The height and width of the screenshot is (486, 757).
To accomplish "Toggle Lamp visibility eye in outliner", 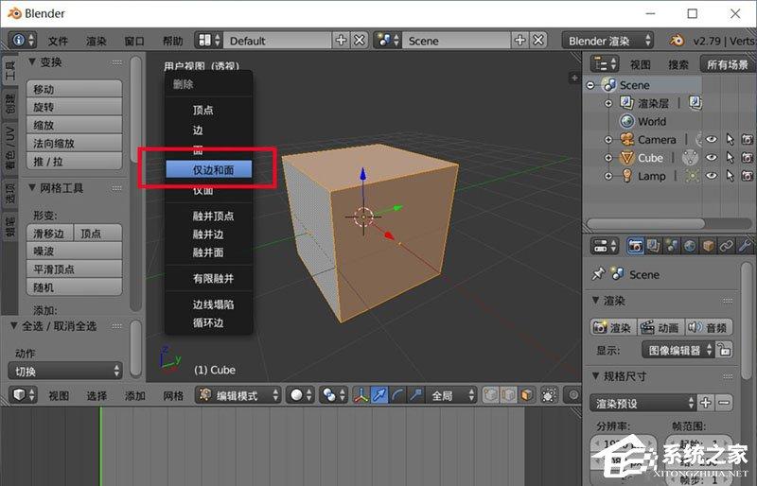I will pyautogui.click(x=712, y=176).
